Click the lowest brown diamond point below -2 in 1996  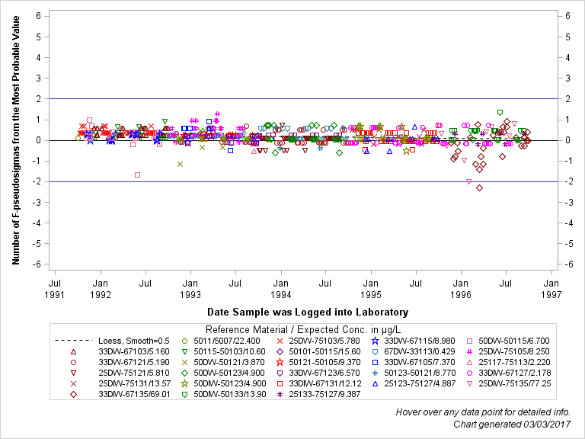click(x=479, y=187)
